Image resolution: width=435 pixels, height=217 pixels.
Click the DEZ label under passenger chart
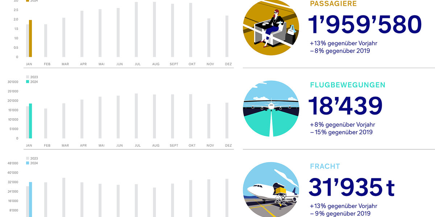[228, 64]
